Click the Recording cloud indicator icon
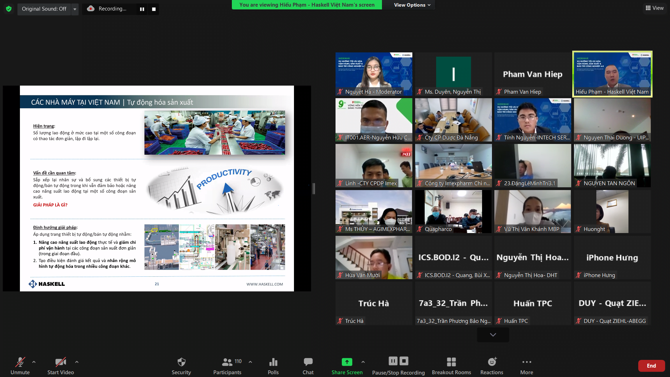This screenshot has height=377, width=670. coord(91,9)
